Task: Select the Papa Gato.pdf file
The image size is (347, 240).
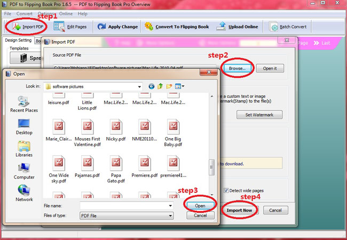Action: (x=116, y=170)
